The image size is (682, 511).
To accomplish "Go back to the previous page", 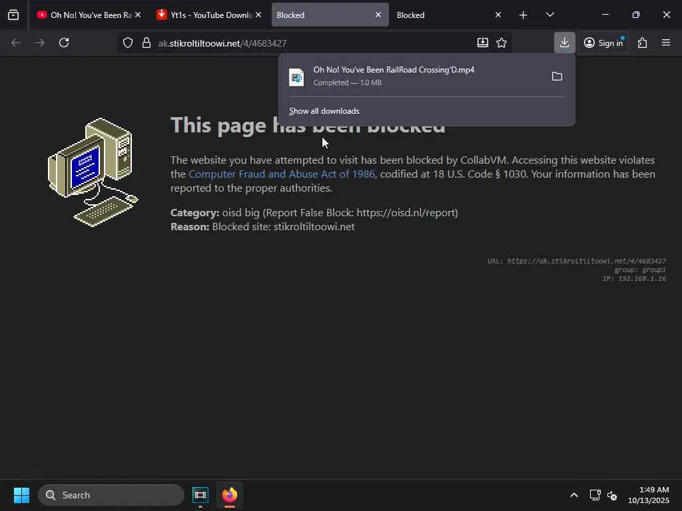I will [16, 43].
